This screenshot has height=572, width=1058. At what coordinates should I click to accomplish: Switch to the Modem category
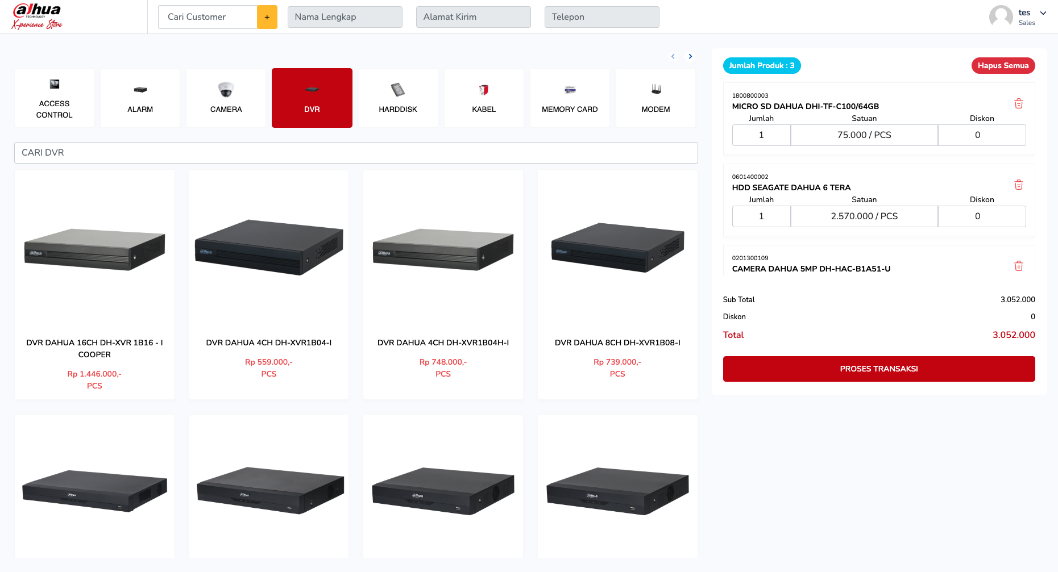[x=655, y=98]
